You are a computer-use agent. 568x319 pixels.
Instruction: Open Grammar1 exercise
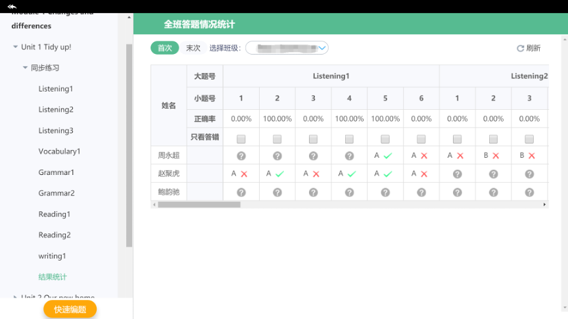pyautogui.click(x=56, y=172)
